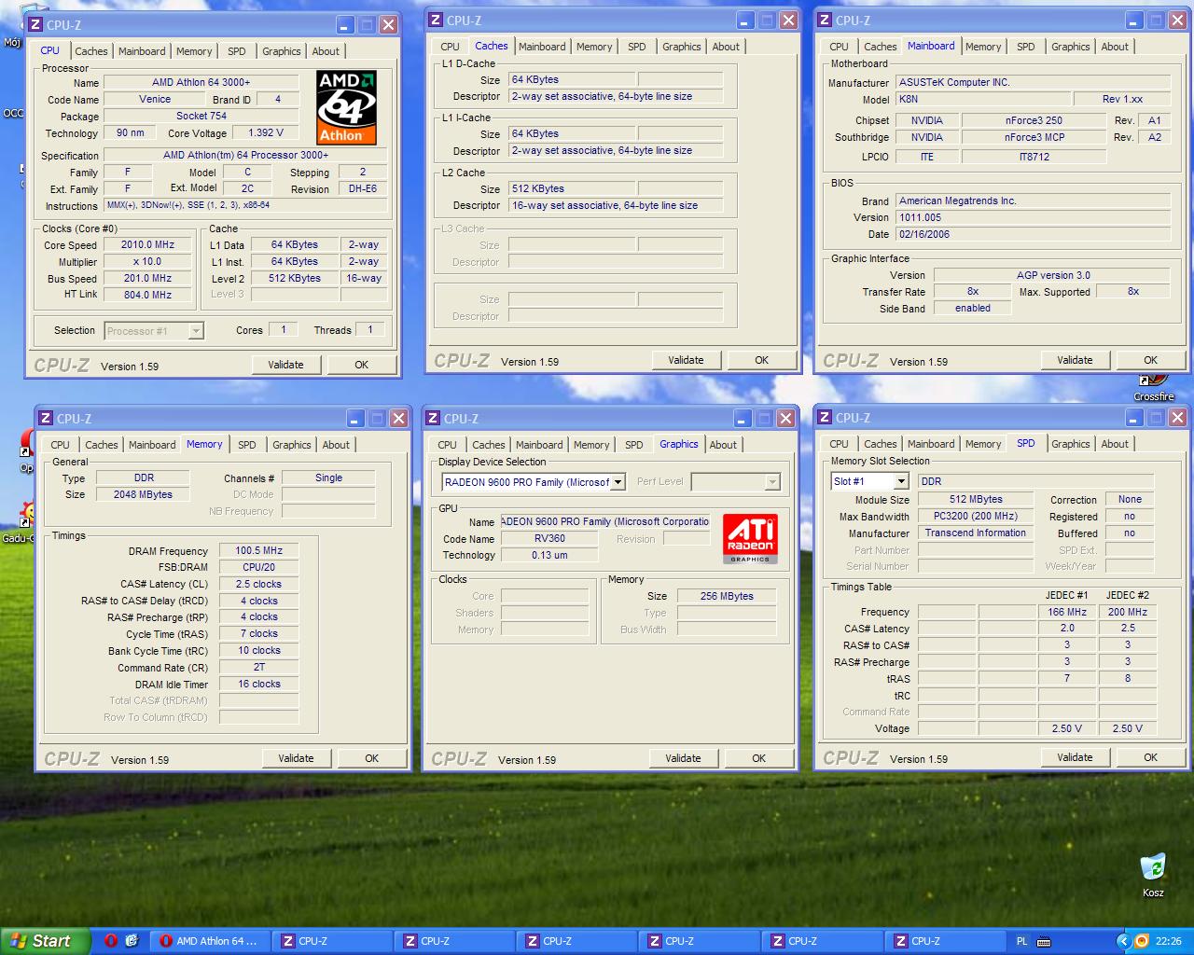Click OK in the Mainboard-tab window
1194x955 pixels.
(x=1151, y=360)
